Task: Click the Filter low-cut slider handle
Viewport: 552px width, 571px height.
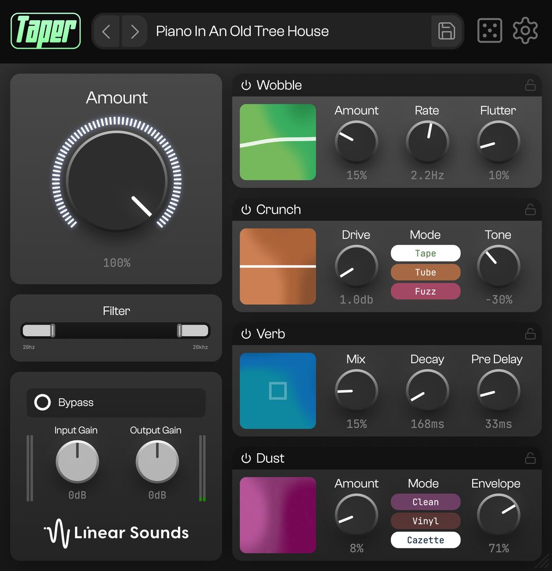Action: click(52, 330)
